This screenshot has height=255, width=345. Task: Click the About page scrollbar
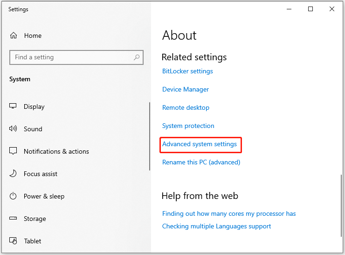coord(341,205)
